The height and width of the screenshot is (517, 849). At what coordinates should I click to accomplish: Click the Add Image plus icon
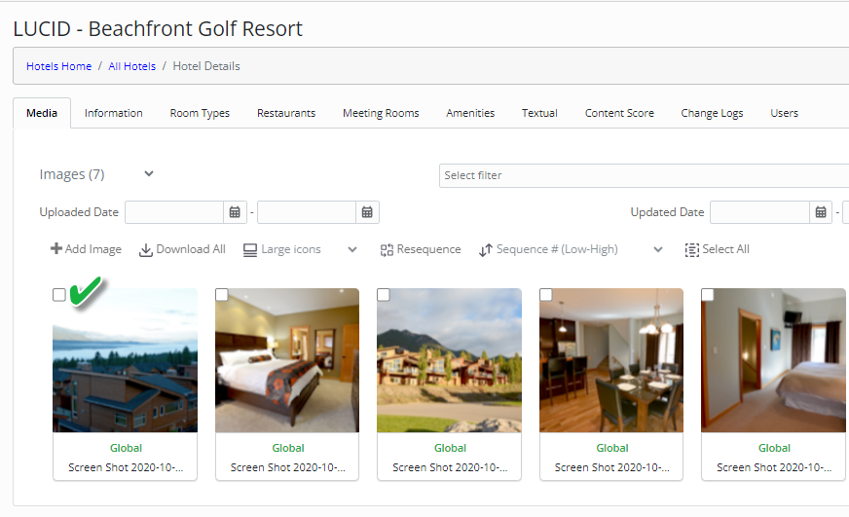pos(56,249)
